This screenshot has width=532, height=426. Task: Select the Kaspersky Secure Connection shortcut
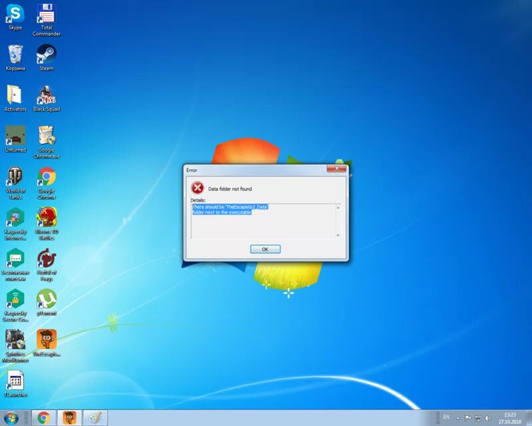[x=15, y=305]
